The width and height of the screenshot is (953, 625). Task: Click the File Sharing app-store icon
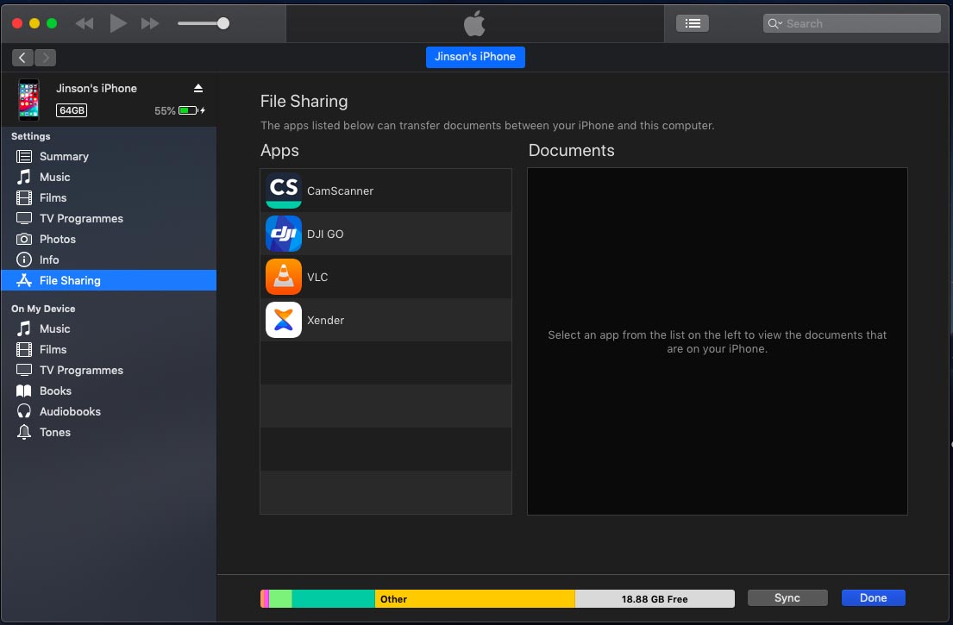23,280
